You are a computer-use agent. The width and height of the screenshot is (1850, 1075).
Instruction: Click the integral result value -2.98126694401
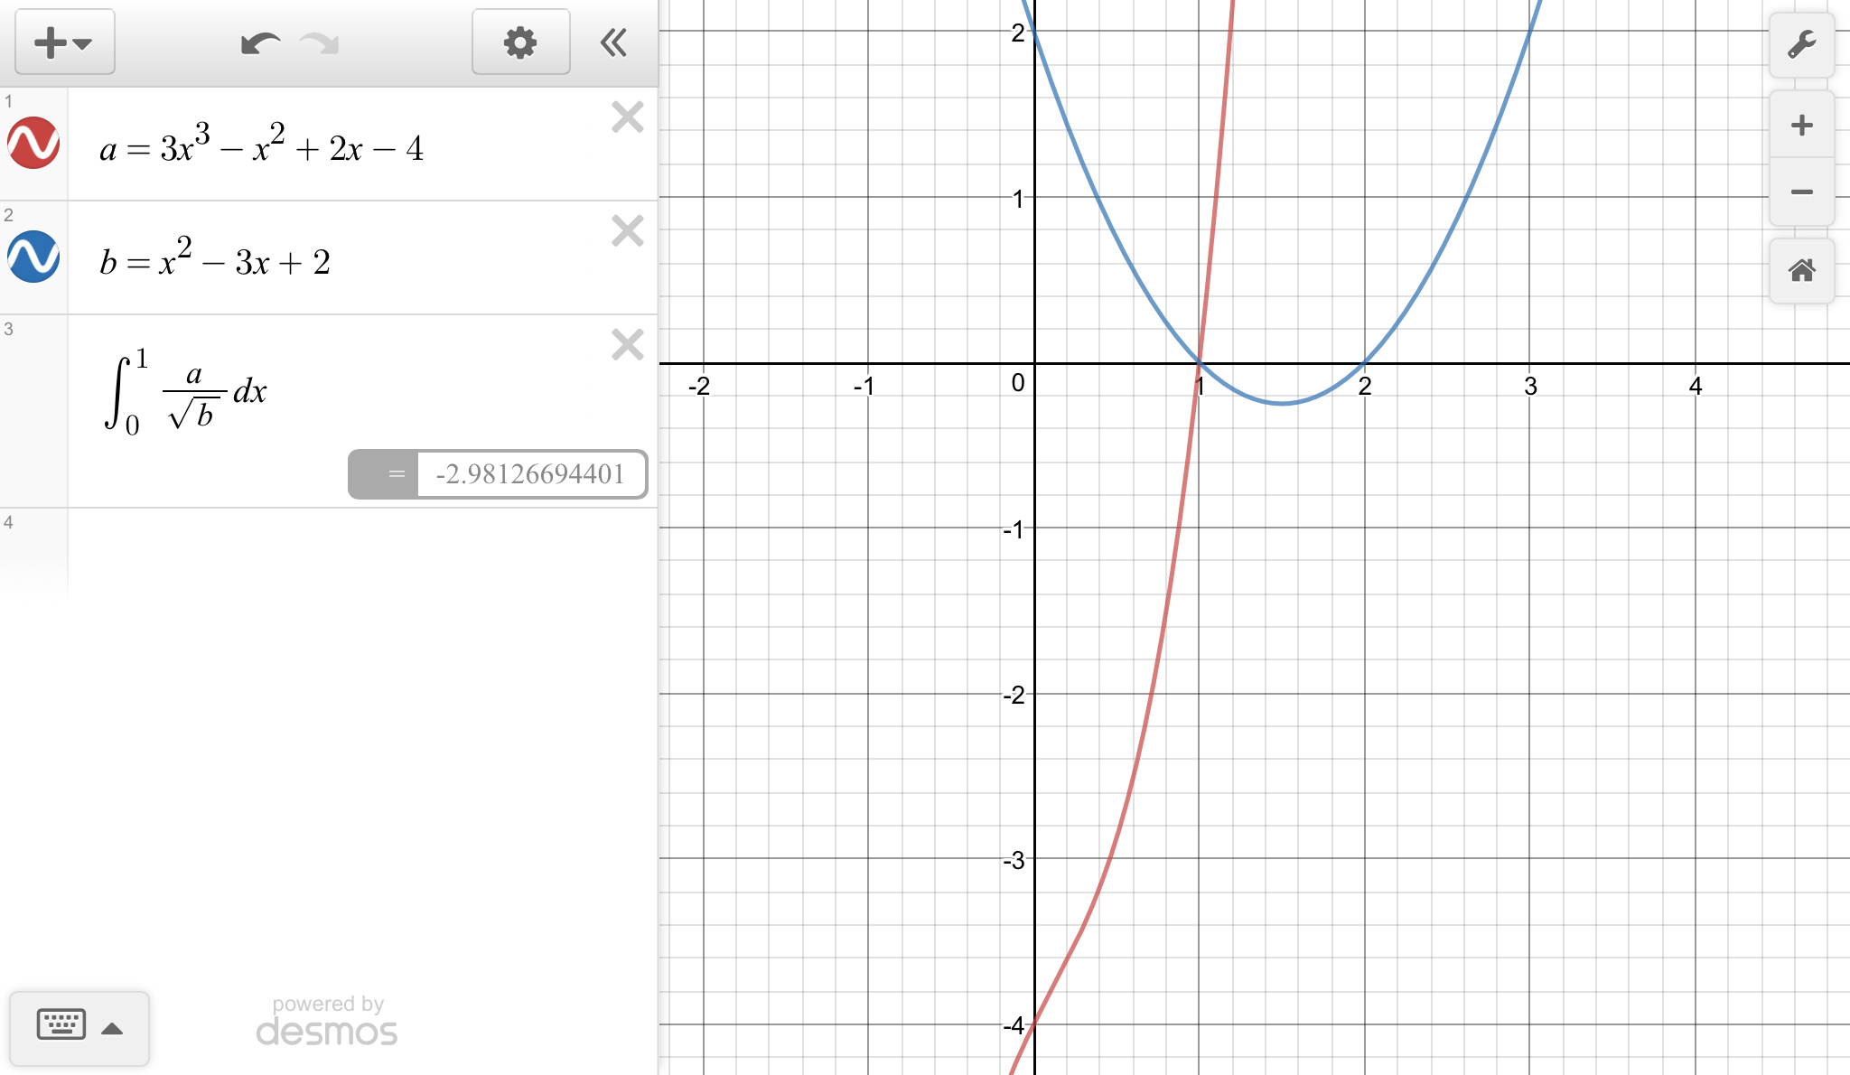(x=530, y=474)
